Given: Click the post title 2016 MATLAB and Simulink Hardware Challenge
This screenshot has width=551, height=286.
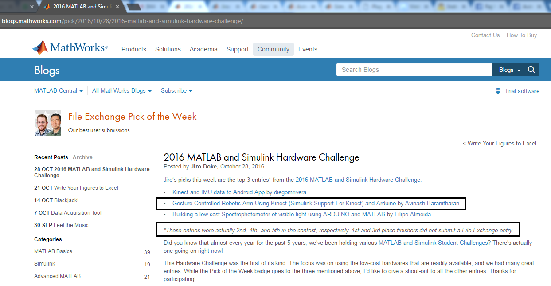Looking at the screenshot, I should [262, 157].
